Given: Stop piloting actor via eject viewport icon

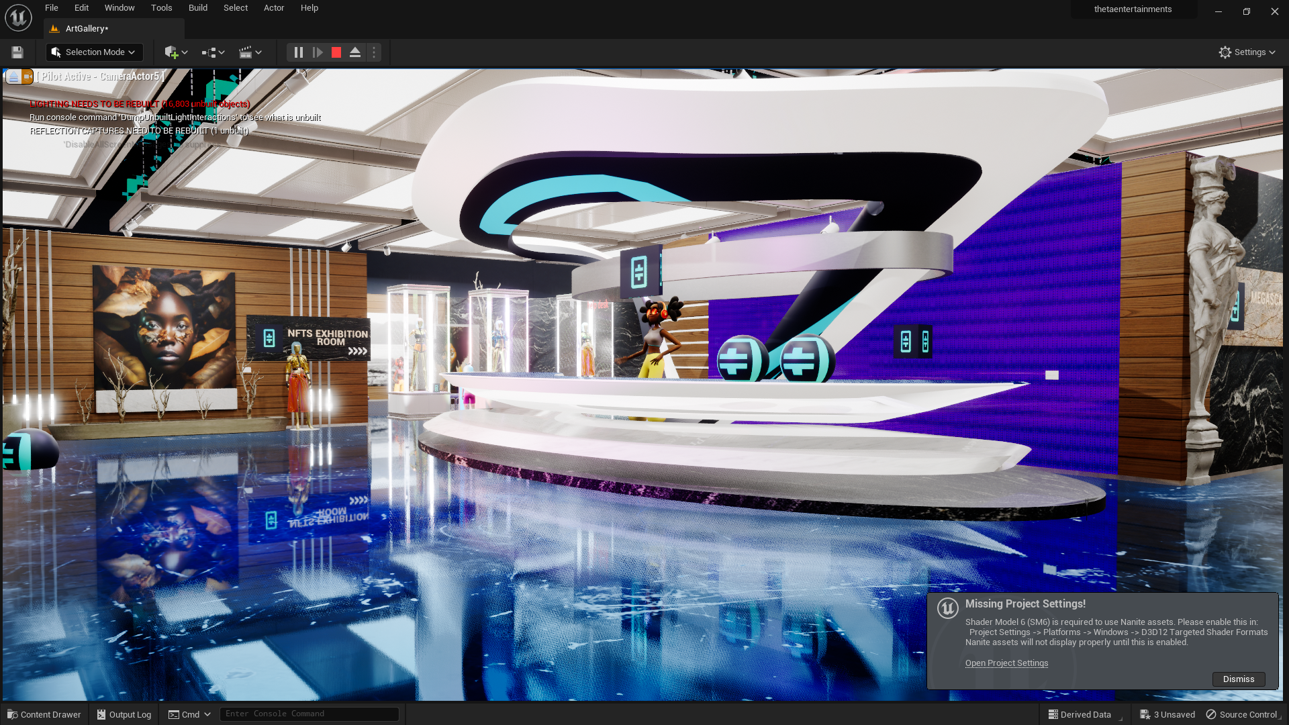Looking at the screenshot, I should click(x=13, y=77).
